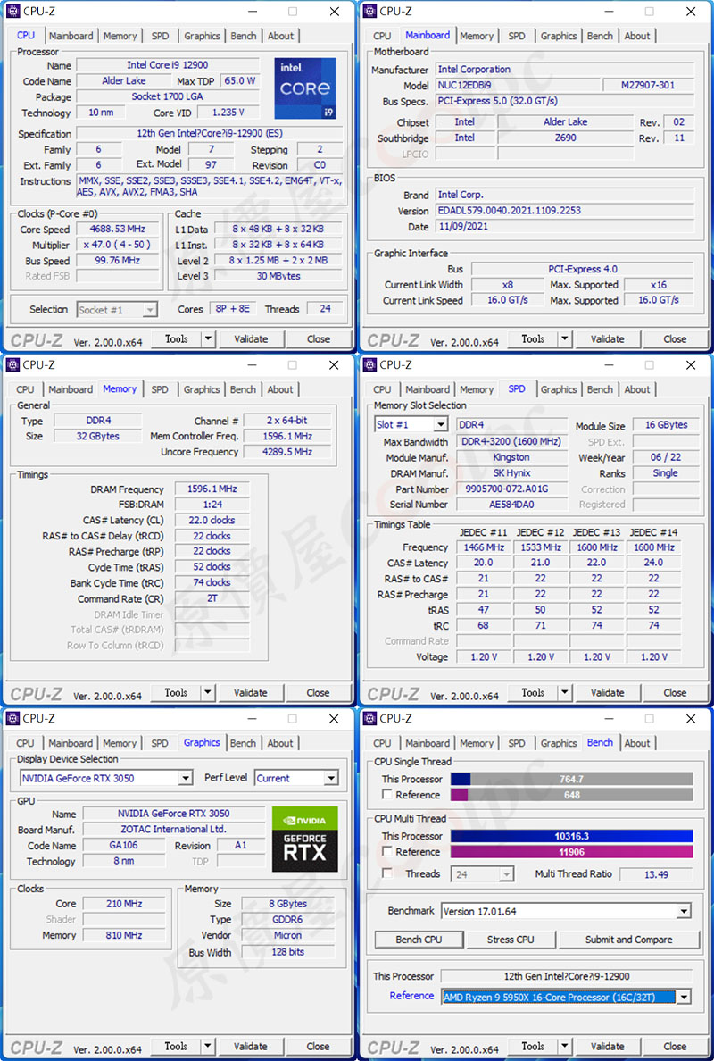Viewport: 714px width, 1061px height.
Task: Click the Tools button in the Bench tab window
Action: (x=533, y=1047)
